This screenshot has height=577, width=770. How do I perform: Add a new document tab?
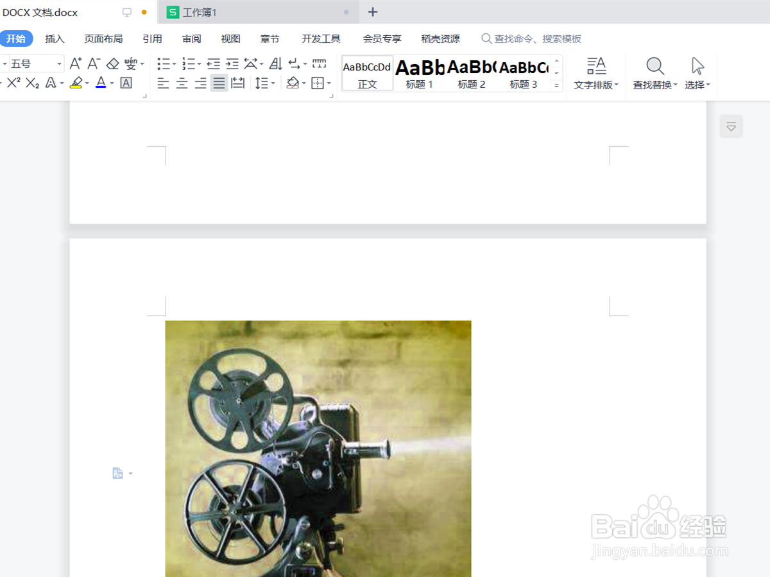[x=373, y=12]
